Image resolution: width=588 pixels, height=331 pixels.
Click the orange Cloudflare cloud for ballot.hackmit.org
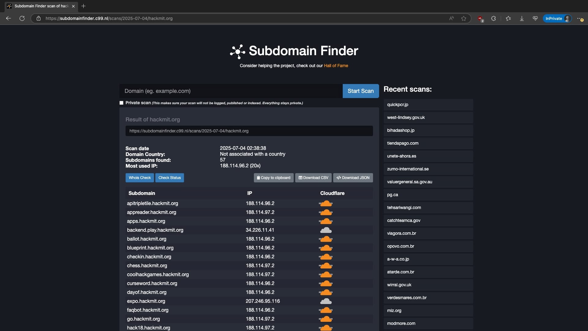pos(326,239)
